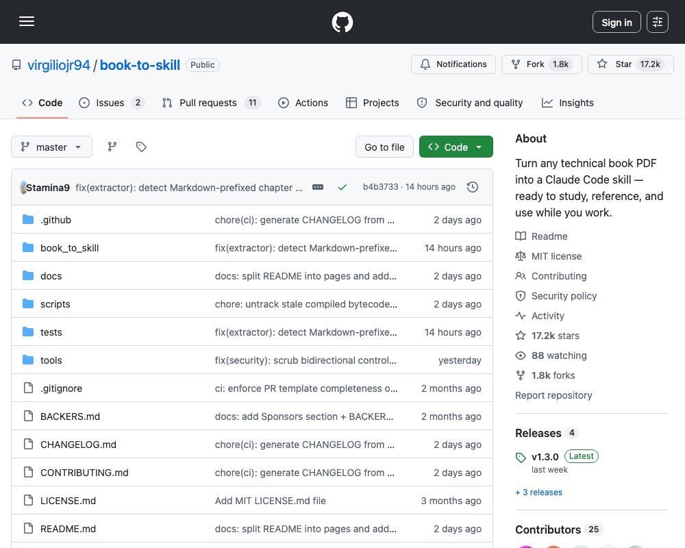Image resolution: width=685 pixels, height=548 pixels.
Task: Open commit 'Add MIT LICENSE.md file'
Action: click(270, 501)
